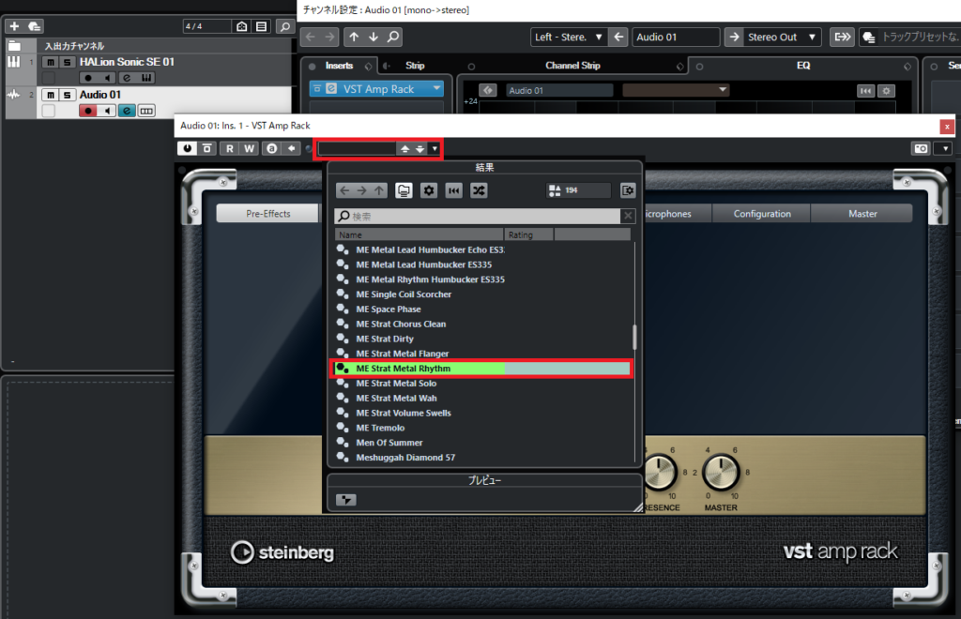This screenshot has height=619, width=961.
Task: Switch to the EQ tab
Action: 803,66
